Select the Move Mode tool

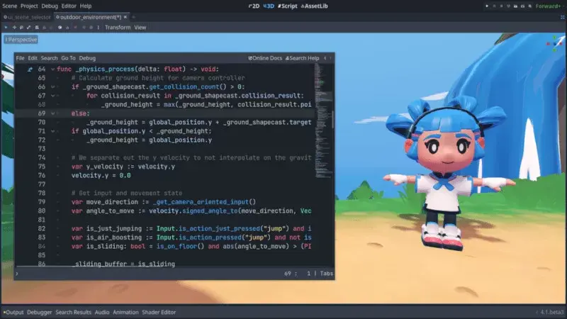pos(14,28)
